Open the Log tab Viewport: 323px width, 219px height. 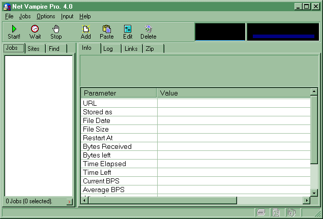click(x=108, y=49)
